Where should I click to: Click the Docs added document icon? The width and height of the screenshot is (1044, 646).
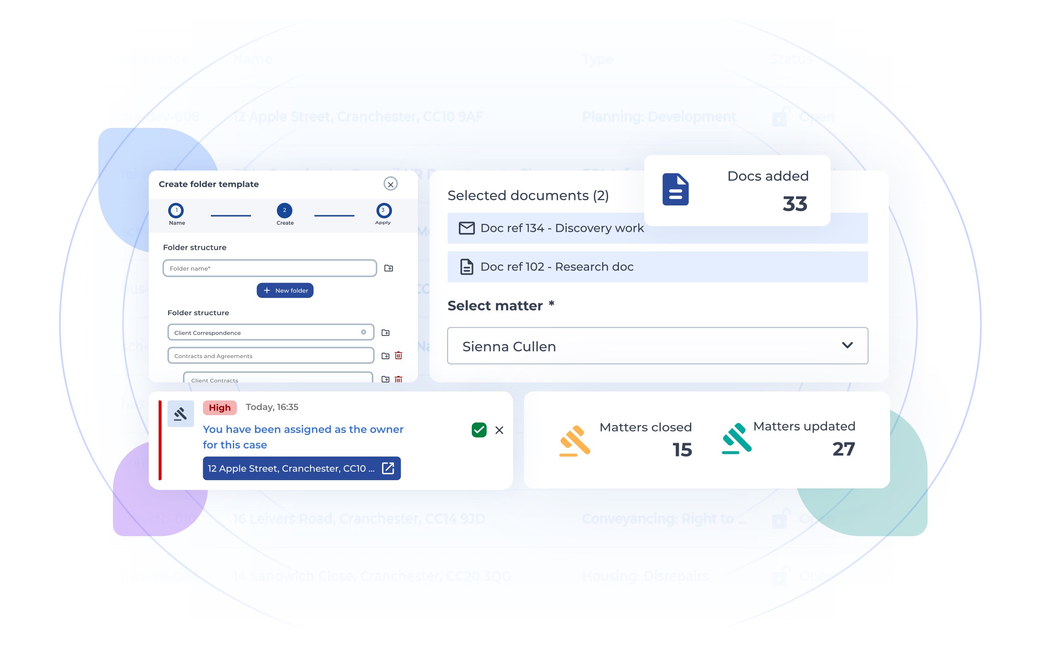point(674,189)
